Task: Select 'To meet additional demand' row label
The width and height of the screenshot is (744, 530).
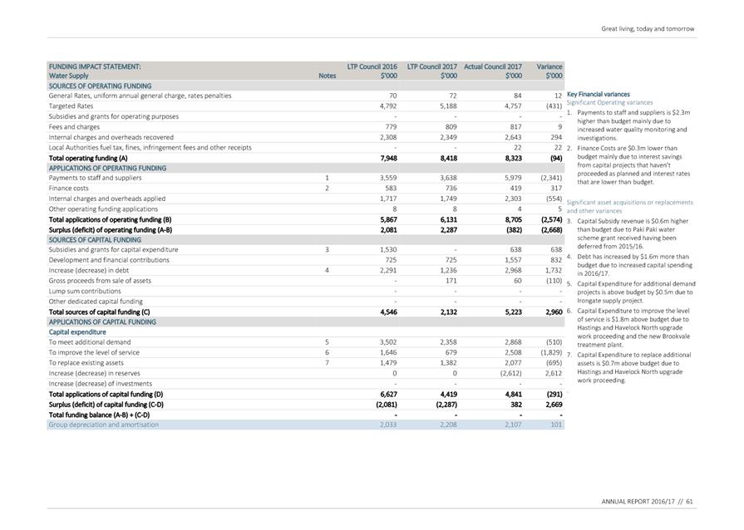Action: 90,342
